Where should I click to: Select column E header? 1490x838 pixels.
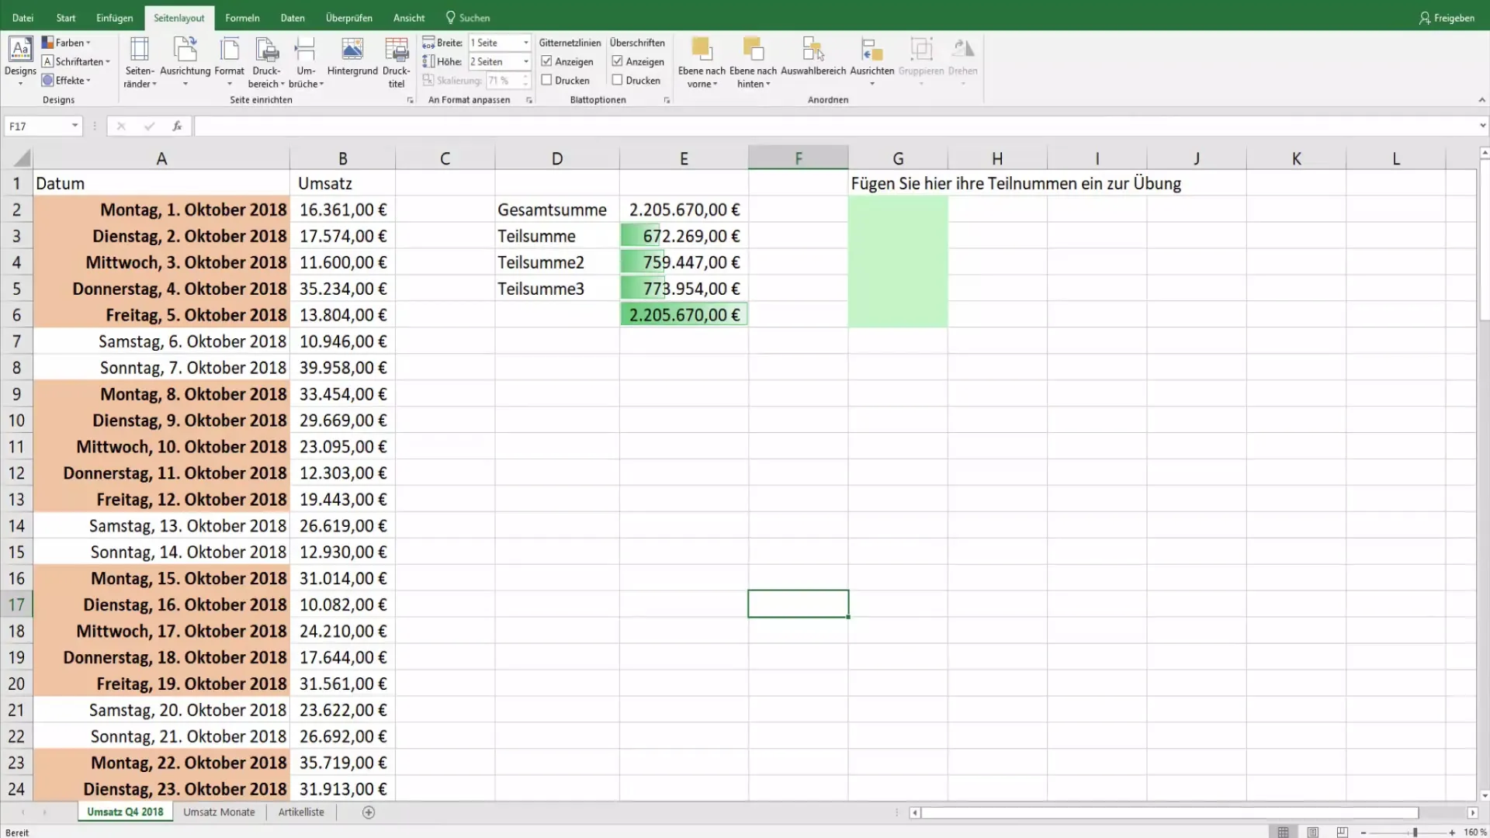684,158
